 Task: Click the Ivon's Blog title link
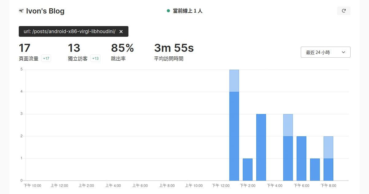click(x=45, y=11)
